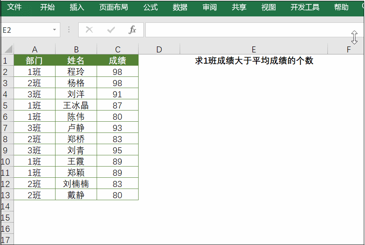Screen dimensions: 365x245
Task: Select column B header
Action: point(76,49)
